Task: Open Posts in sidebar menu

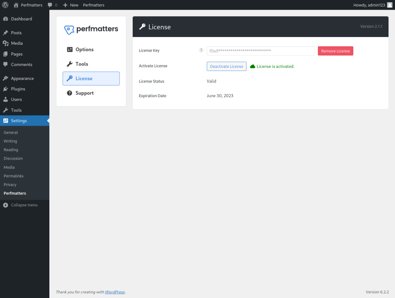Action: click(25, 33)
